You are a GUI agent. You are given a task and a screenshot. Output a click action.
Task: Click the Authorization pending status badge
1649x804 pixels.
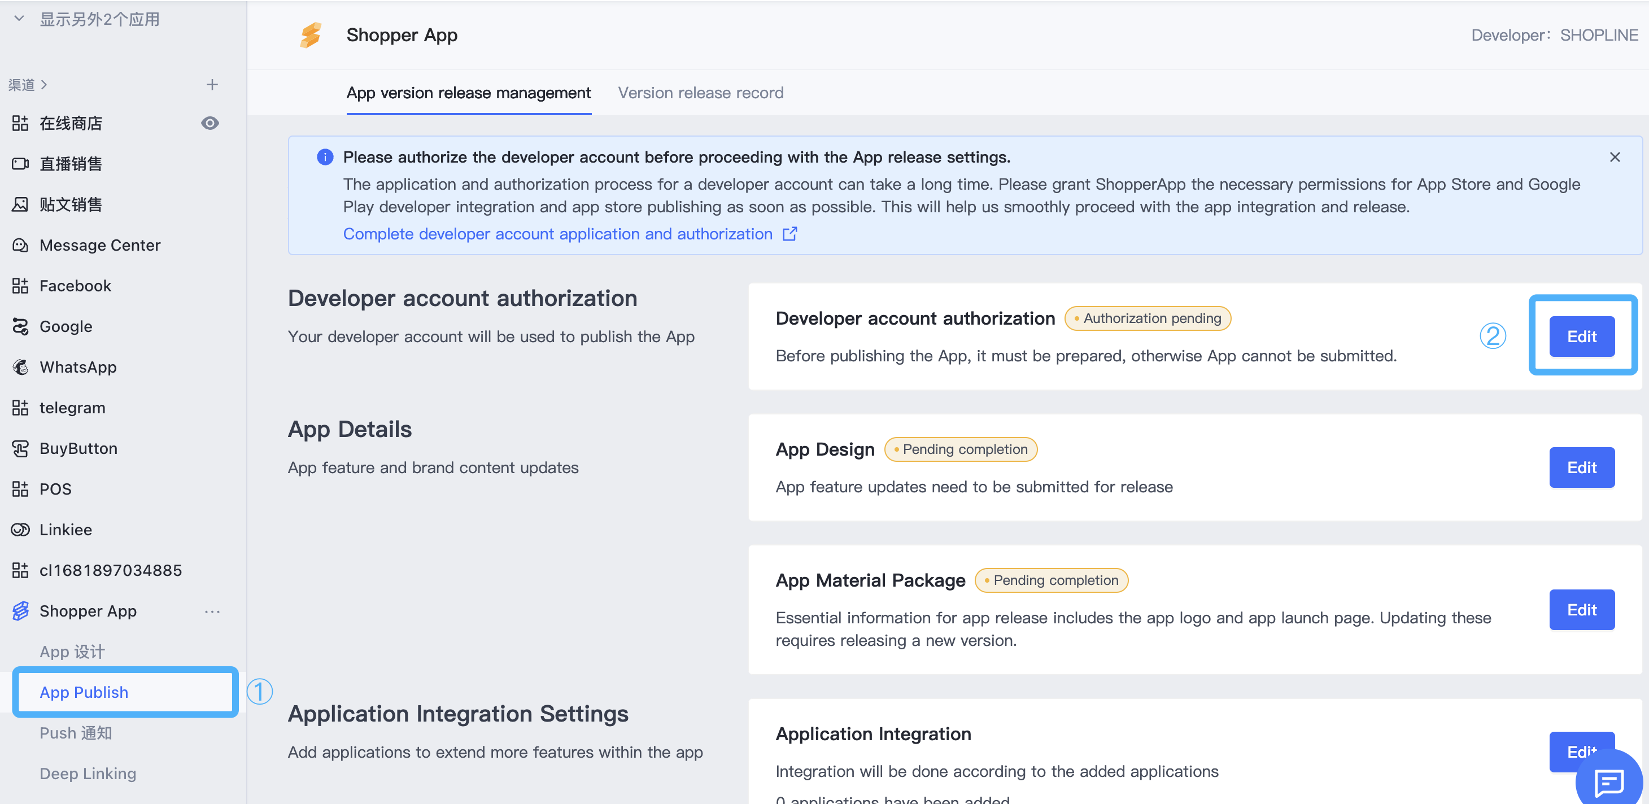[x=1147, y=318]
